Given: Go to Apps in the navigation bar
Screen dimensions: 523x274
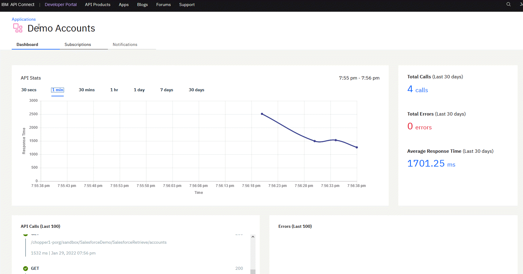Looking at the screenshot, I should point(124,5).
